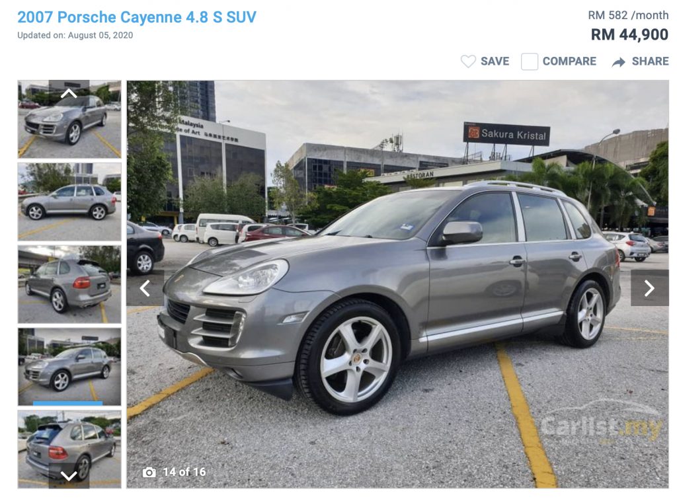This screenshot has width=677, height=501.
Task: Tick the Compare checkbox
Action: [x=530, y=61]
